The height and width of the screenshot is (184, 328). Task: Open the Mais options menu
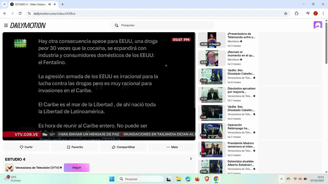click(172, 147)
